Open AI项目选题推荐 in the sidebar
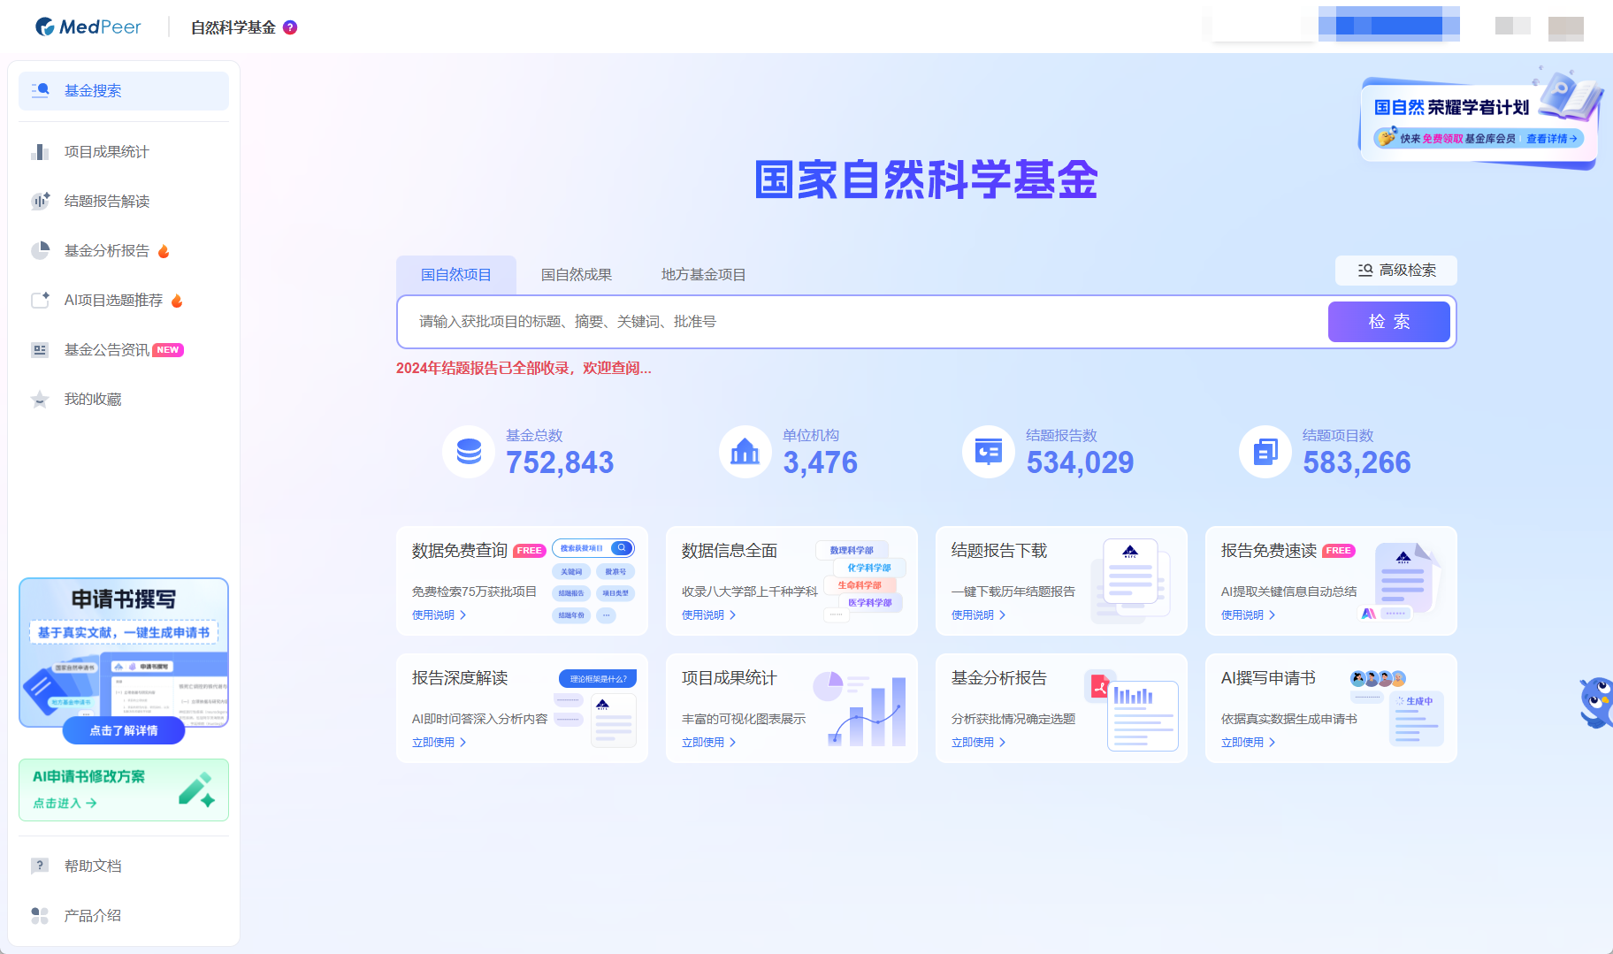 (x=113, y=301)
